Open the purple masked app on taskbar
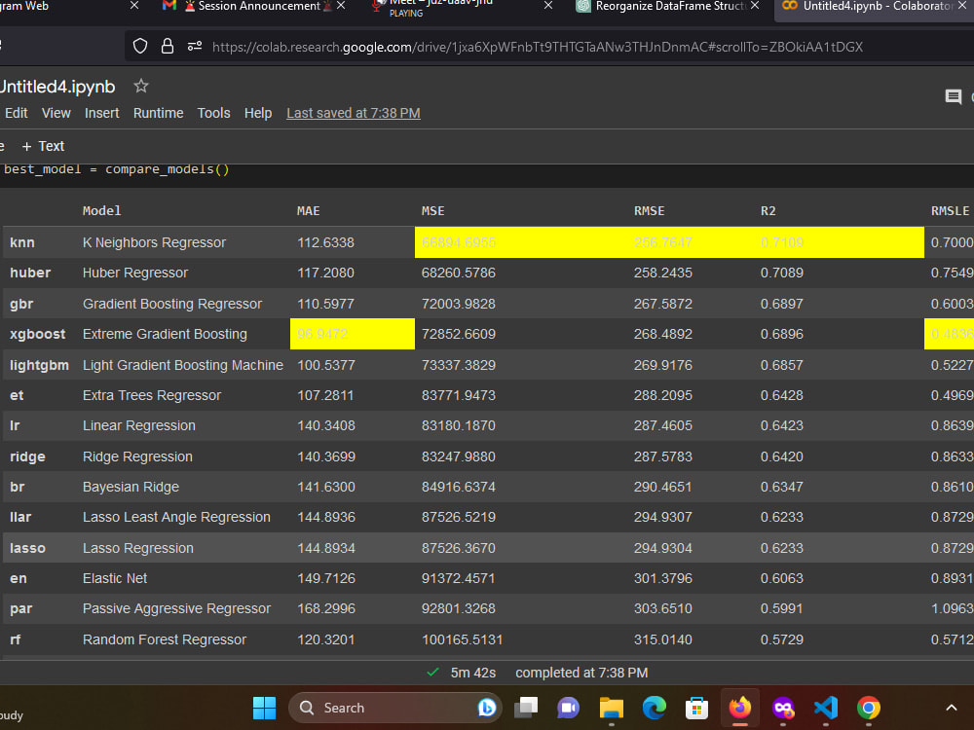Image resolution: width=974 pixels, height=730 pixels. 783,708
